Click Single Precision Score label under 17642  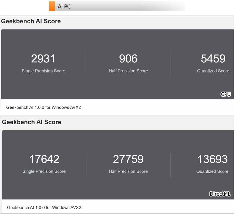pyautogui.click(x=44, y=171)
